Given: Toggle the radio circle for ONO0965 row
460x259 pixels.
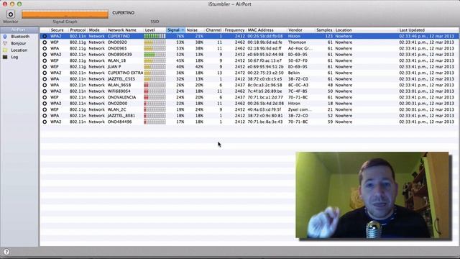Looking at the screenshot, I should (45, 48).
